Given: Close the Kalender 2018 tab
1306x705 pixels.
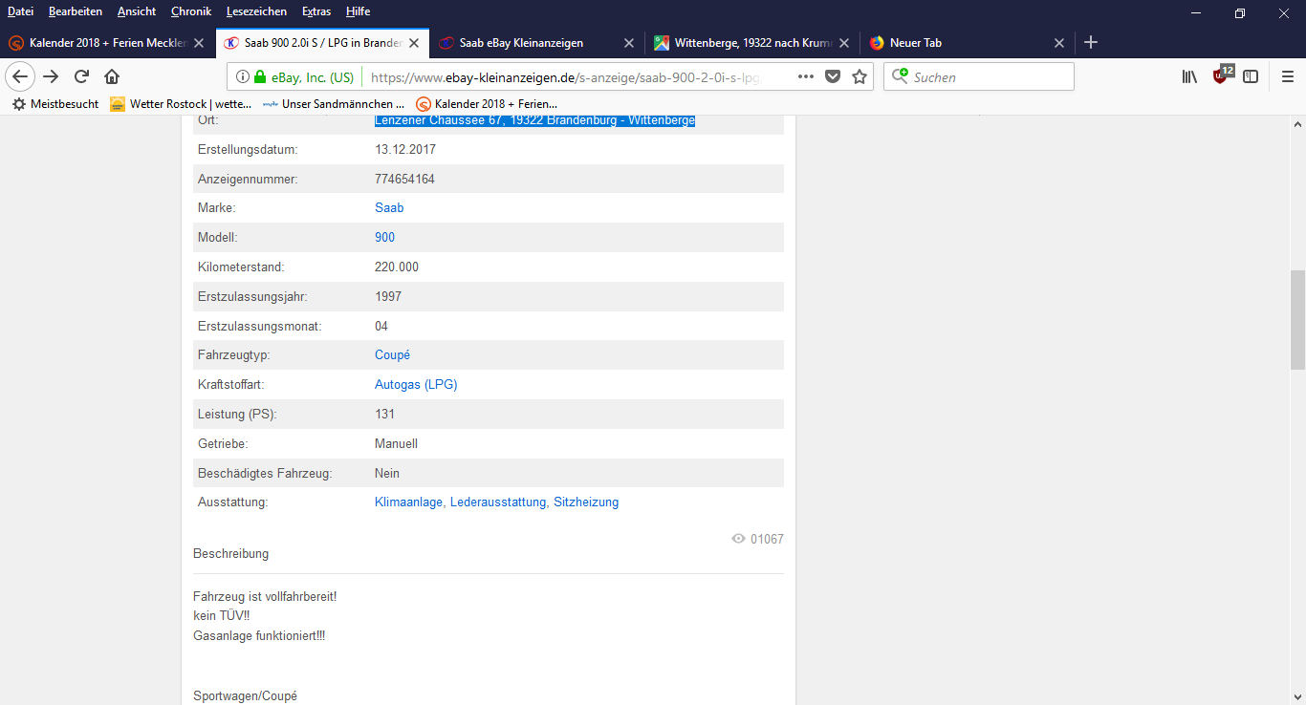Looking at the screenshot, I should [199, 43].
